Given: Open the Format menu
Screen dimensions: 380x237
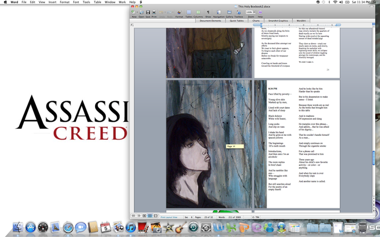Looking at the screenshot, I should click(65, 2).
